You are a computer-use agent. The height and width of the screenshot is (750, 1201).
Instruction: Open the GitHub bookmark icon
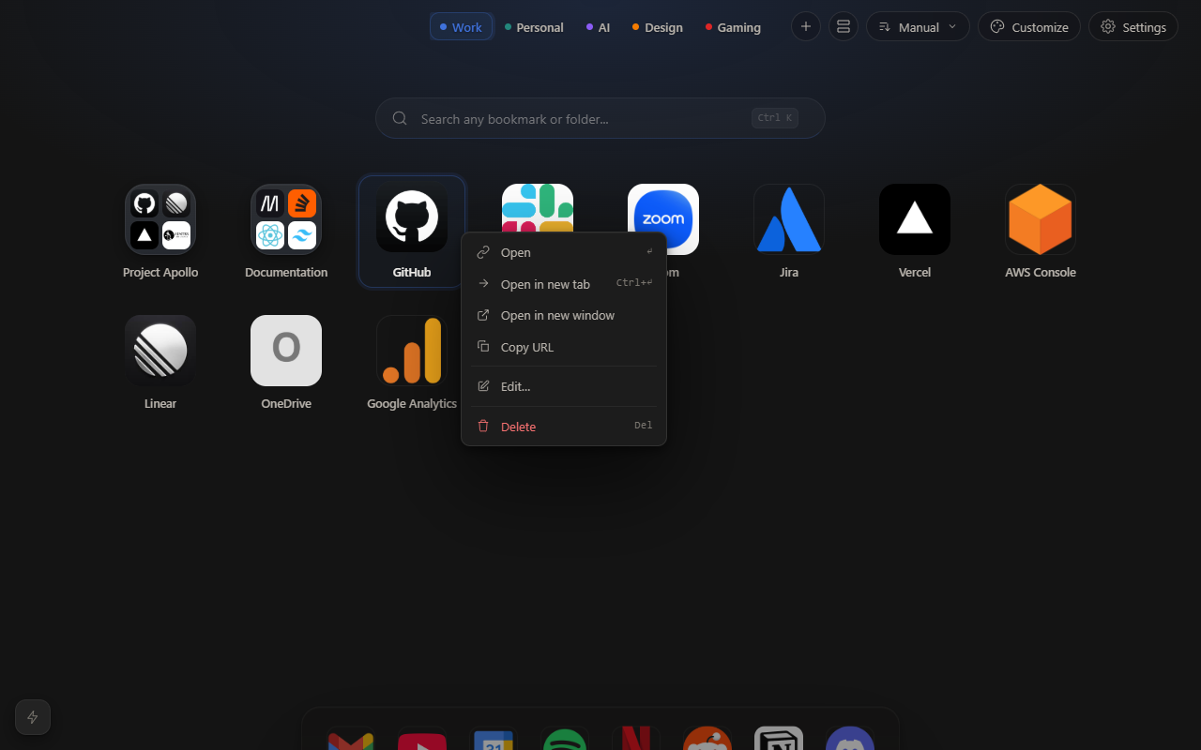coord(412,219)
